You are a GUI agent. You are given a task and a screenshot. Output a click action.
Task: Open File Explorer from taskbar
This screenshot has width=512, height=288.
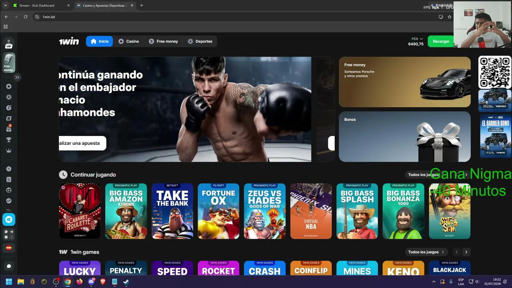point(21,282)
